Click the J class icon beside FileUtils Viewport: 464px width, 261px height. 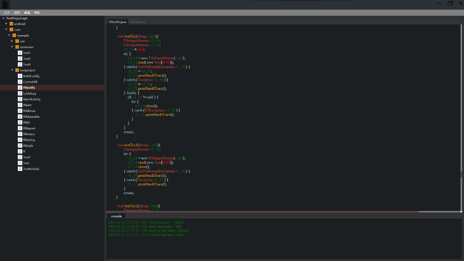20,87
